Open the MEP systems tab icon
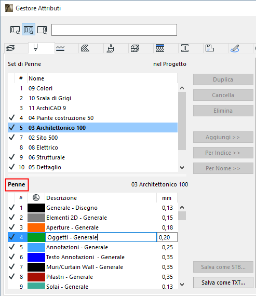 235,48
